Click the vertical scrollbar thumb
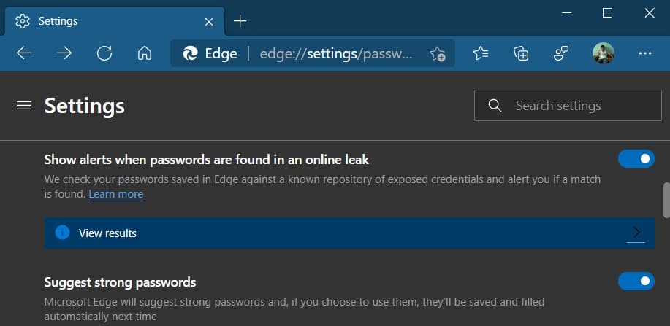 [x=666, y=199]
